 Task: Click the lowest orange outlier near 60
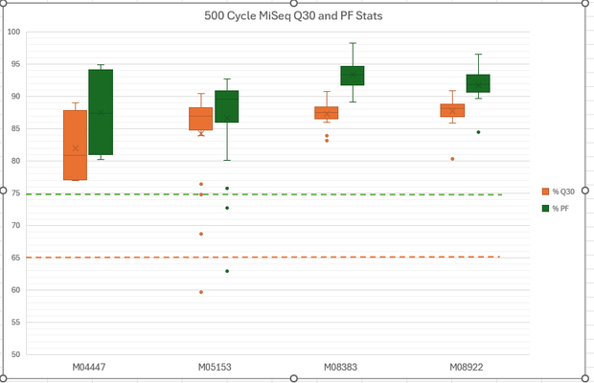[201, 292]
